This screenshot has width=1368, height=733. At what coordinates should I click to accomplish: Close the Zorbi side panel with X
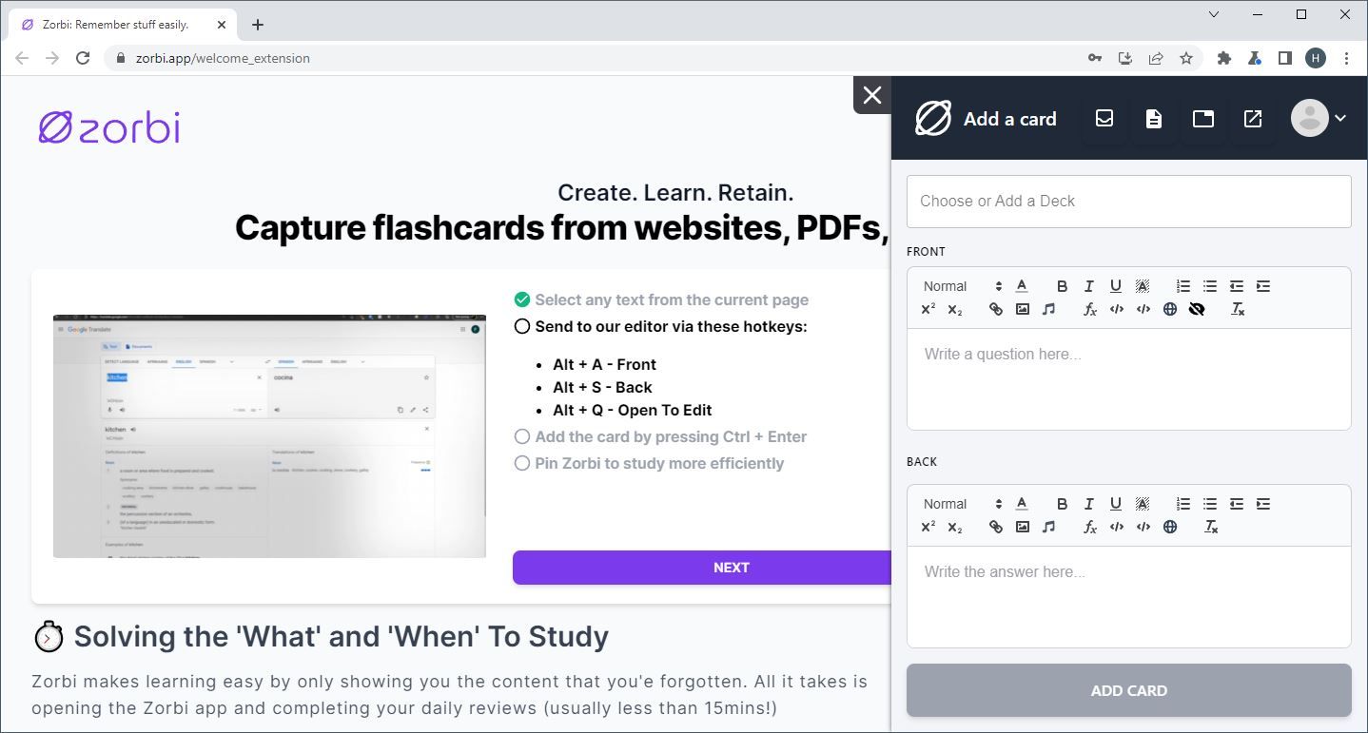(872, 95)
